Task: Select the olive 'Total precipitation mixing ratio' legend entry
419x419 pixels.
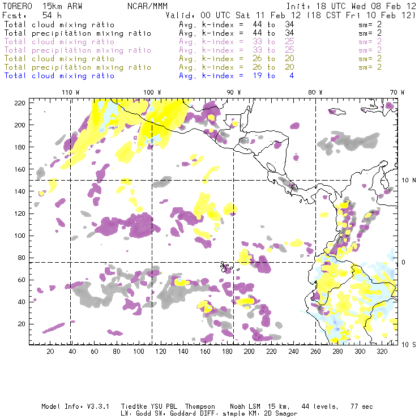Action: point(78,67)
